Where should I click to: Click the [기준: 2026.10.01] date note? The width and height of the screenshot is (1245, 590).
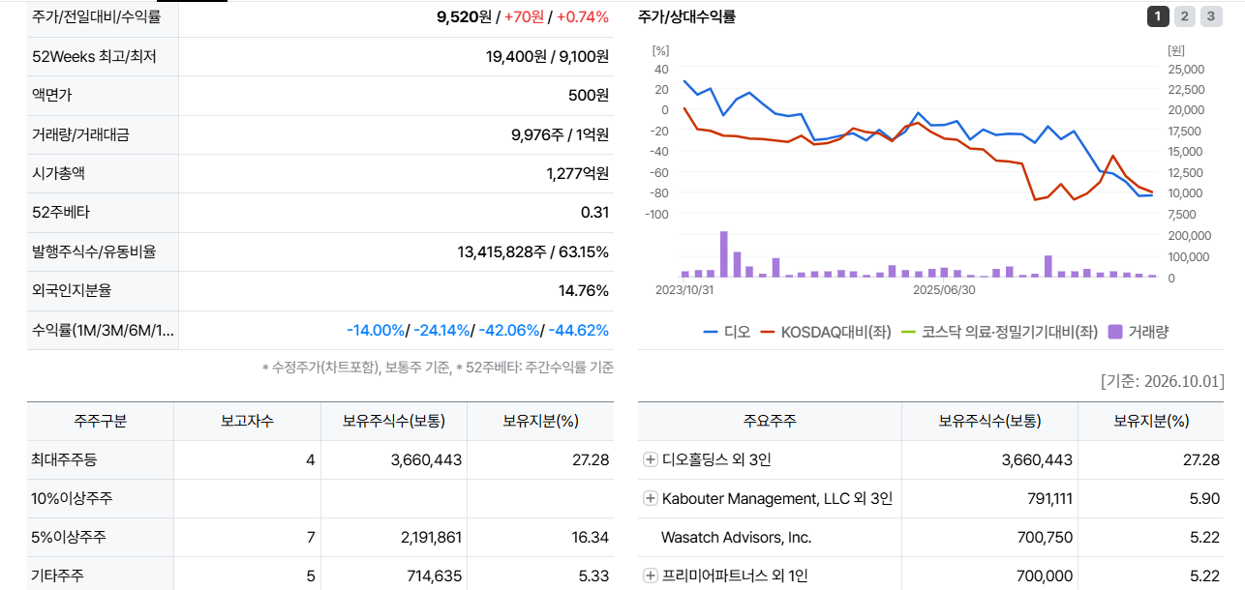(x=1162, y=380)
